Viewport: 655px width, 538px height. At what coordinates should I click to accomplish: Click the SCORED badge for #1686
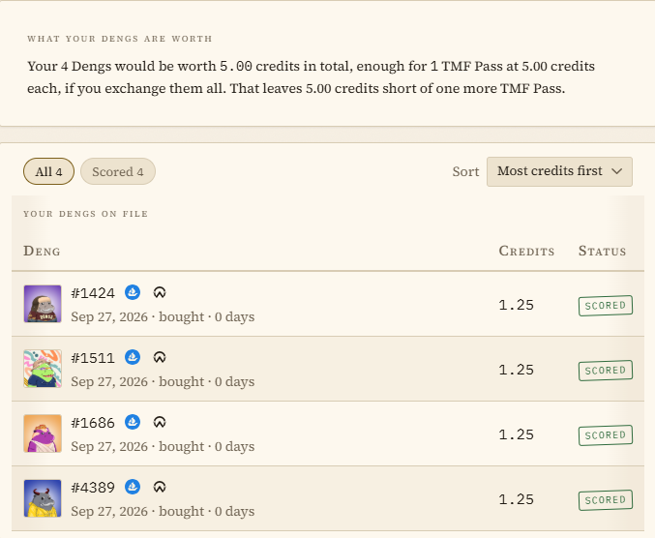(606, 435)
